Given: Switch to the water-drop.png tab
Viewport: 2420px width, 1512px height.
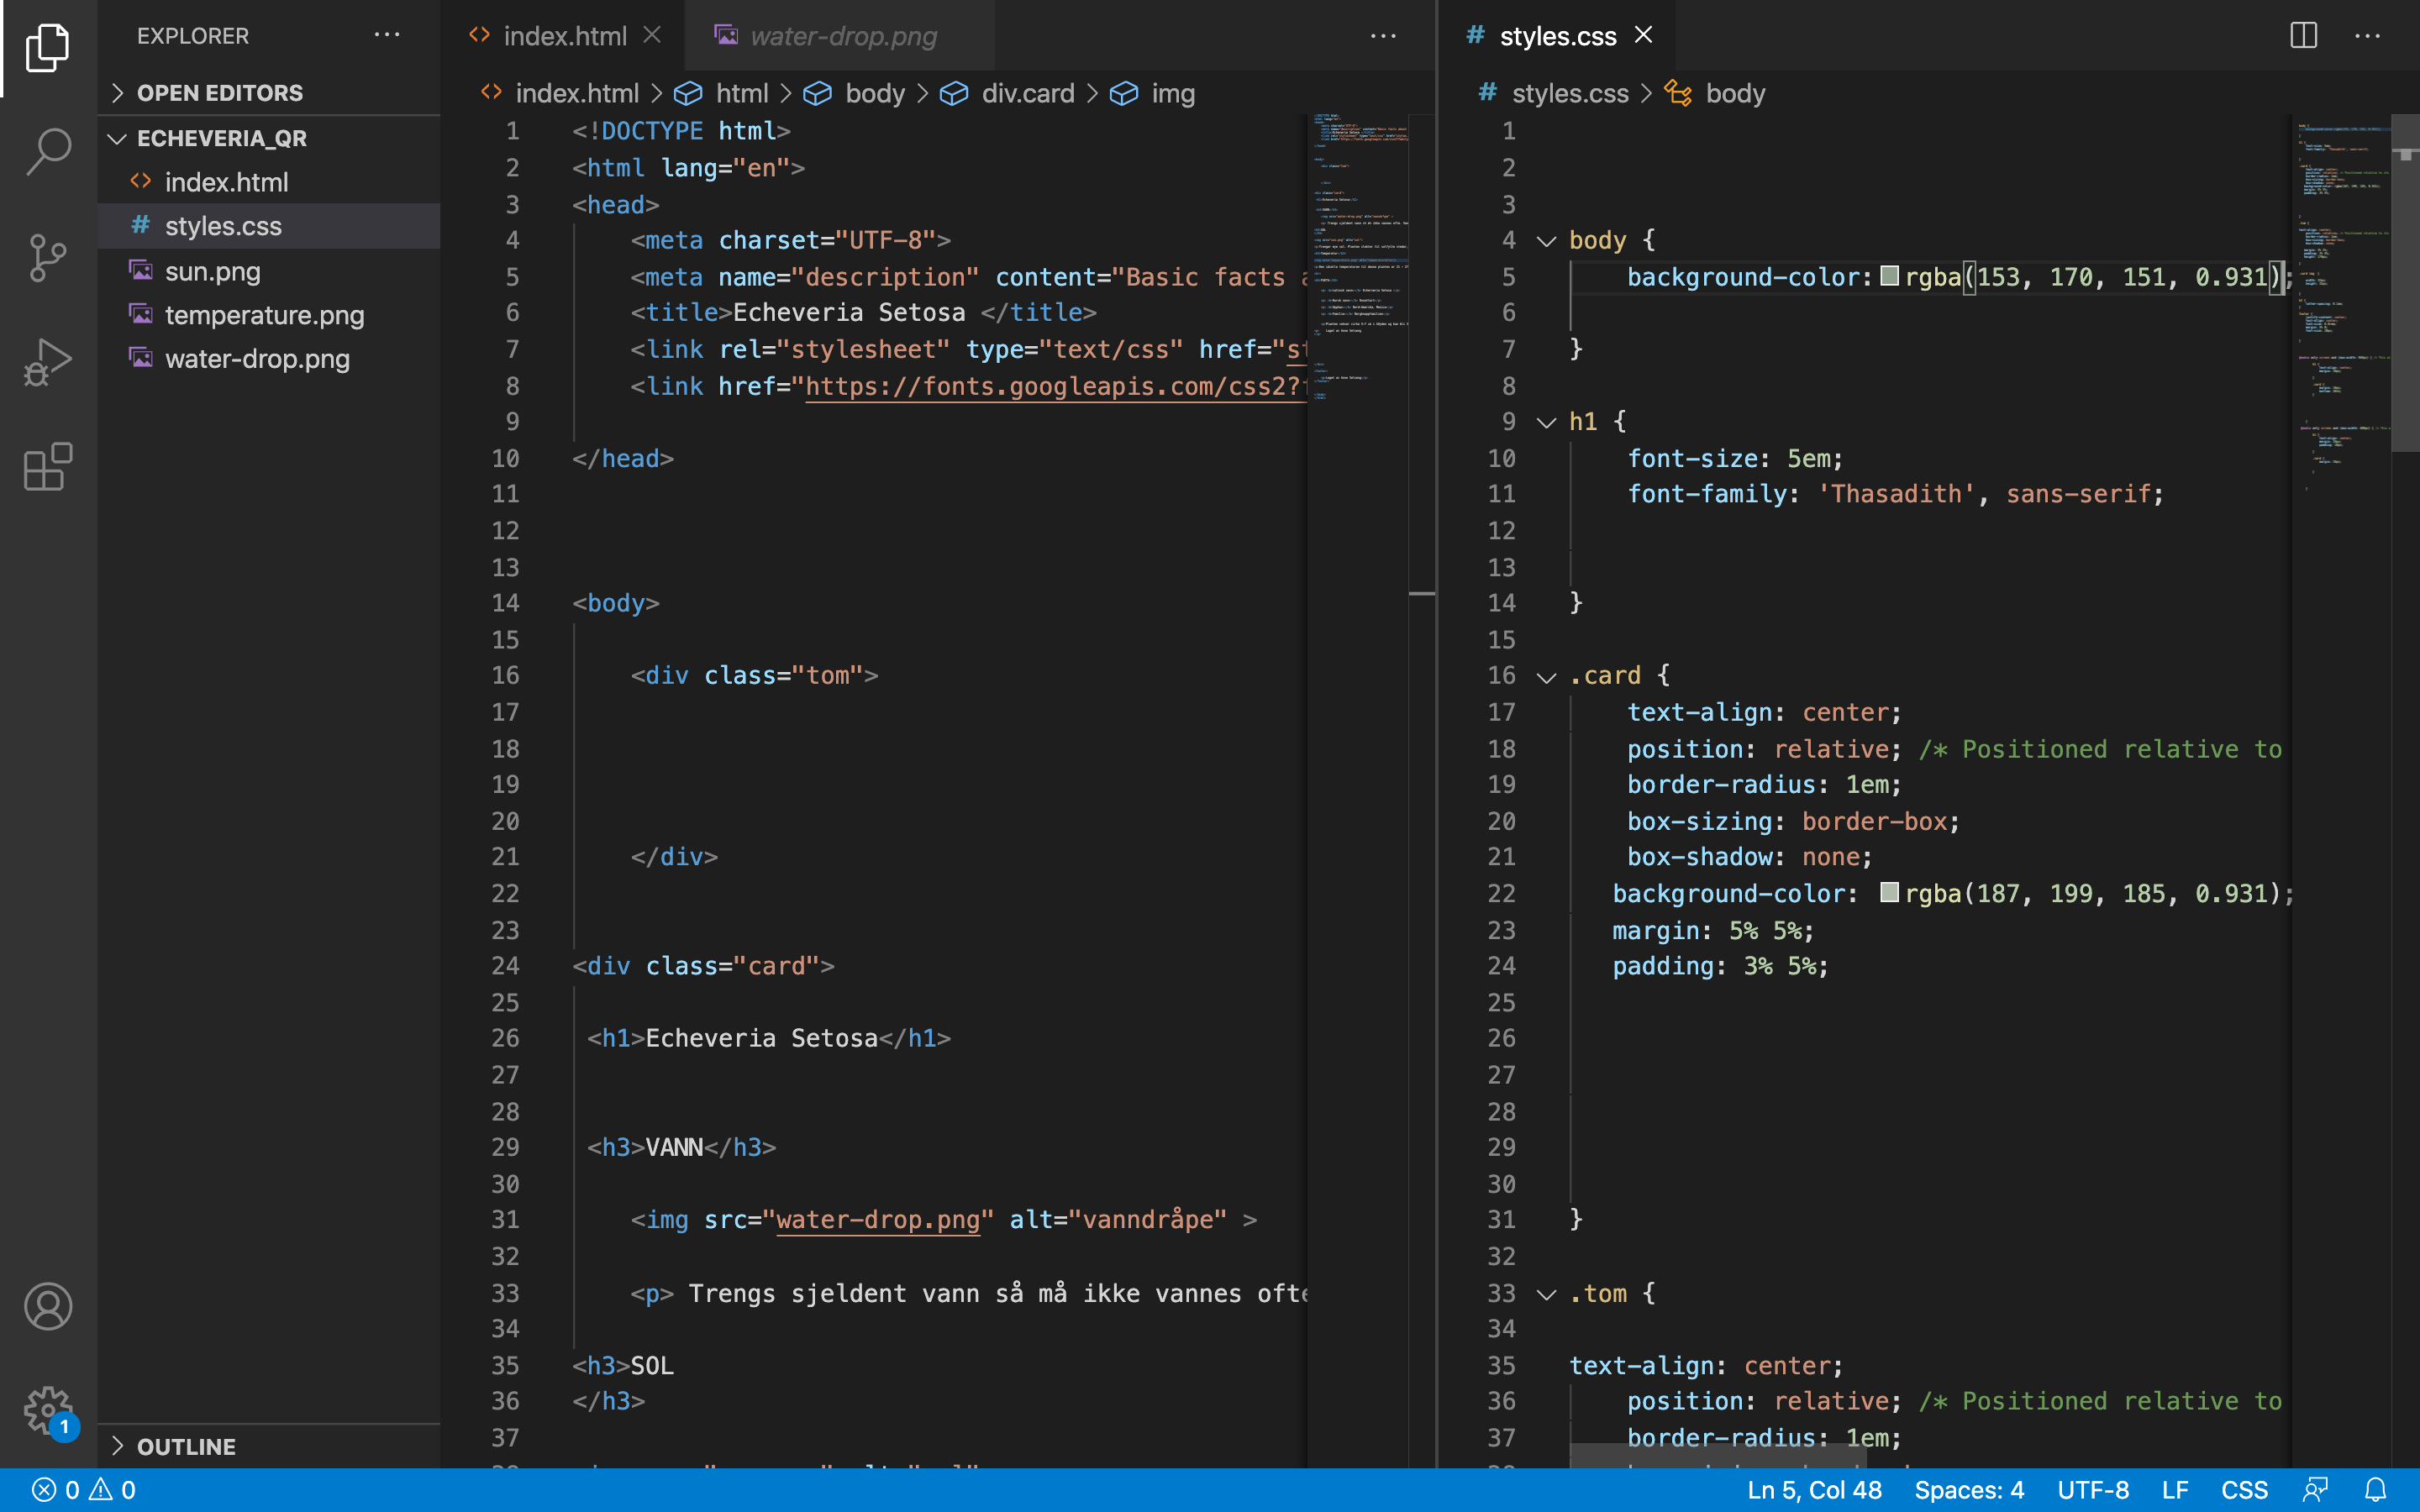Looking at the screenshot, I should coord(842,36).
